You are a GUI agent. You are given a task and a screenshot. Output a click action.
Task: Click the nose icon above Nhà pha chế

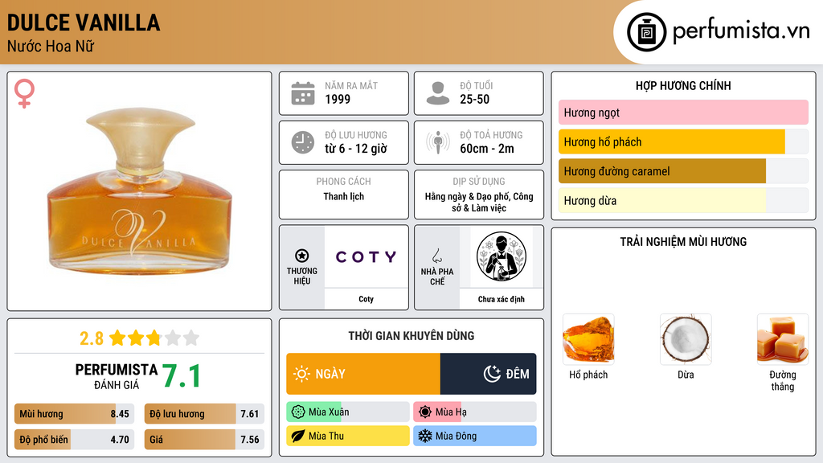point(436,256)
